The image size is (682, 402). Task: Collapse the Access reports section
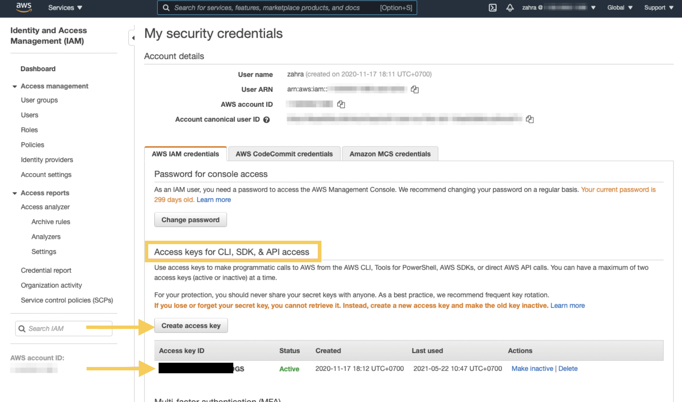(x=14, y=193)
